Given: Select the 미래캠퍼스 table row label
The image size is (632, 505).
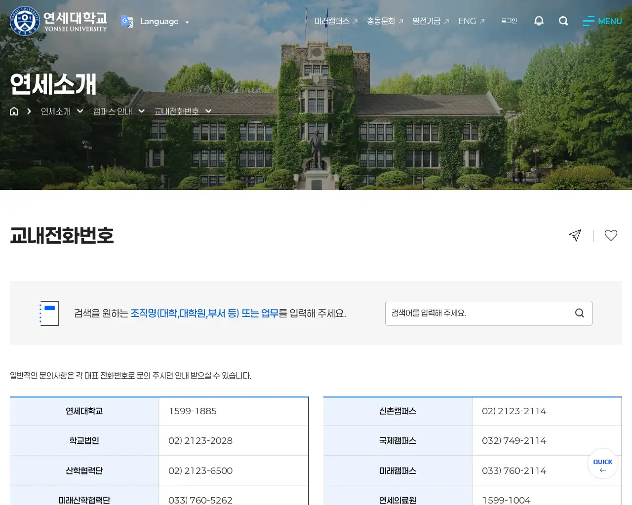Looking at the screenshot, I should coord(398,470).
